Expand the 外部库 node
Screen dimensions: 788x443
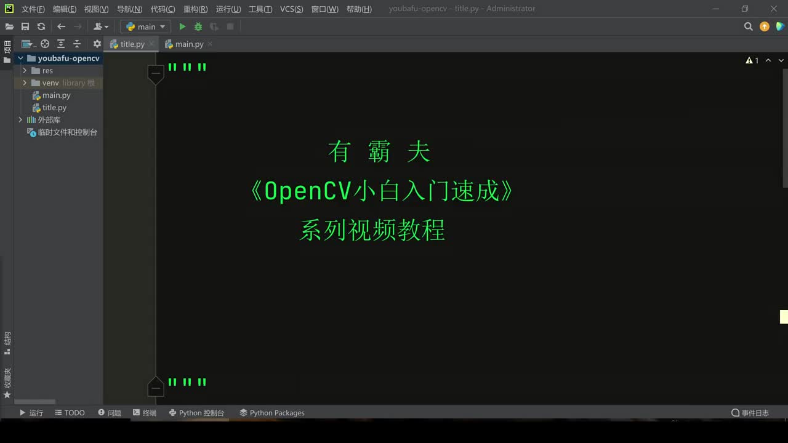[20, 120]
